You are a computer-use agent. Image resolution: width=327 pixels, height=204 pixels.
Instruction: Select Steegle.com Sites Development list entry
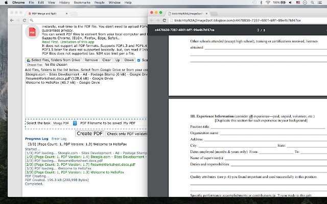click(x=86, y=74)
